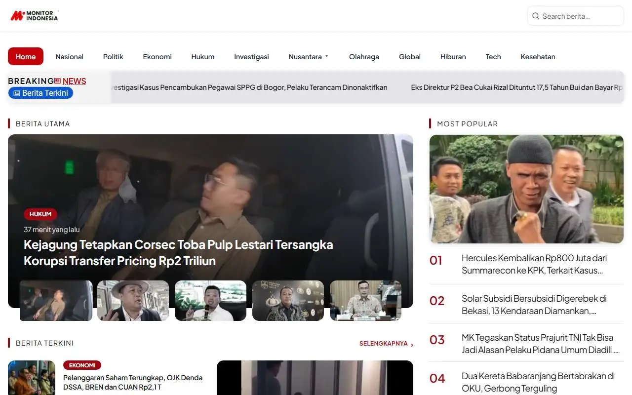Viewport: 632px width, 395px height.
Task: Focus the Search berita input field
Action: (576, 16)
